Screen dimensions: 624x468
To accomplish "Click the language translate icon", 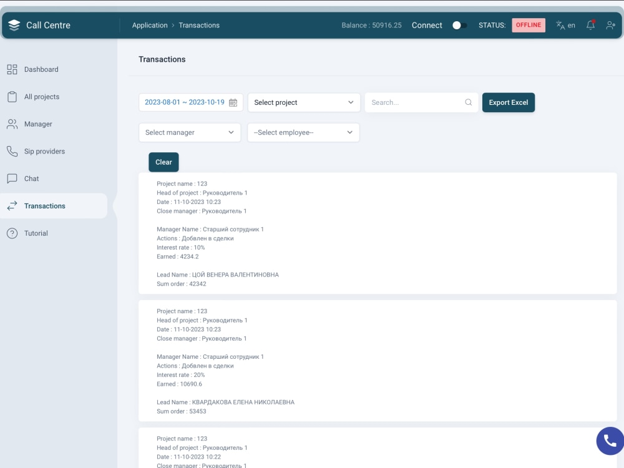I will 560,25.
